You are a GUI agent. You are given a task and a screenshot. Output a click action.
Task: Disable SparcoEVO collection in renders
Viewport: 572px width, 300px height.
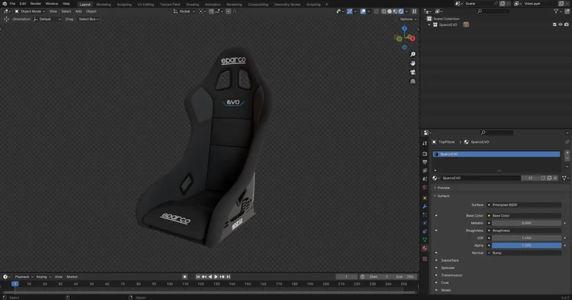tap(566, 24)
